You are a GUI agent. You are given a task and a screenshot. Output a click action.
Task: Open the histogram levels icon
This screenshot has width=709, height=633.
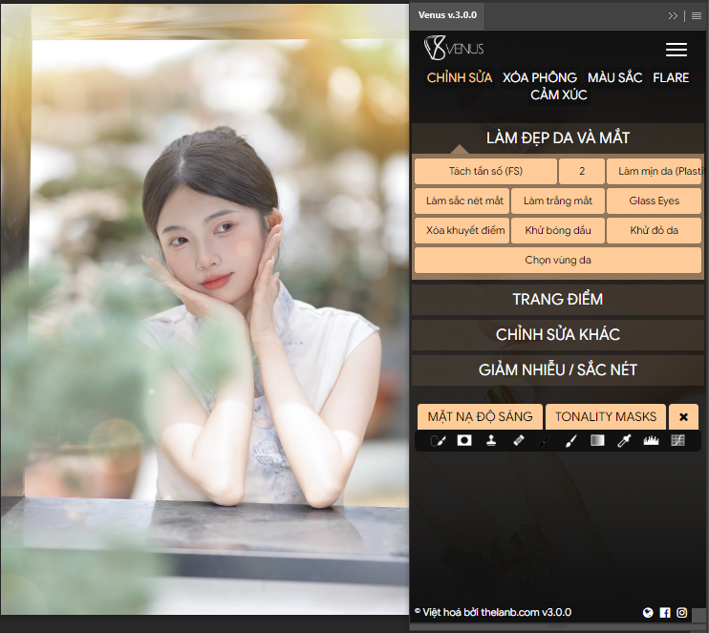651,441
